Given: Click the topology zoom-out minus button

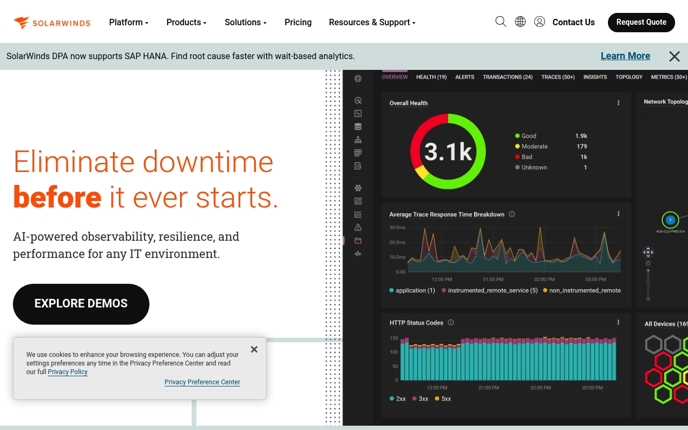Looking at the screenshot, I should 648,298.
